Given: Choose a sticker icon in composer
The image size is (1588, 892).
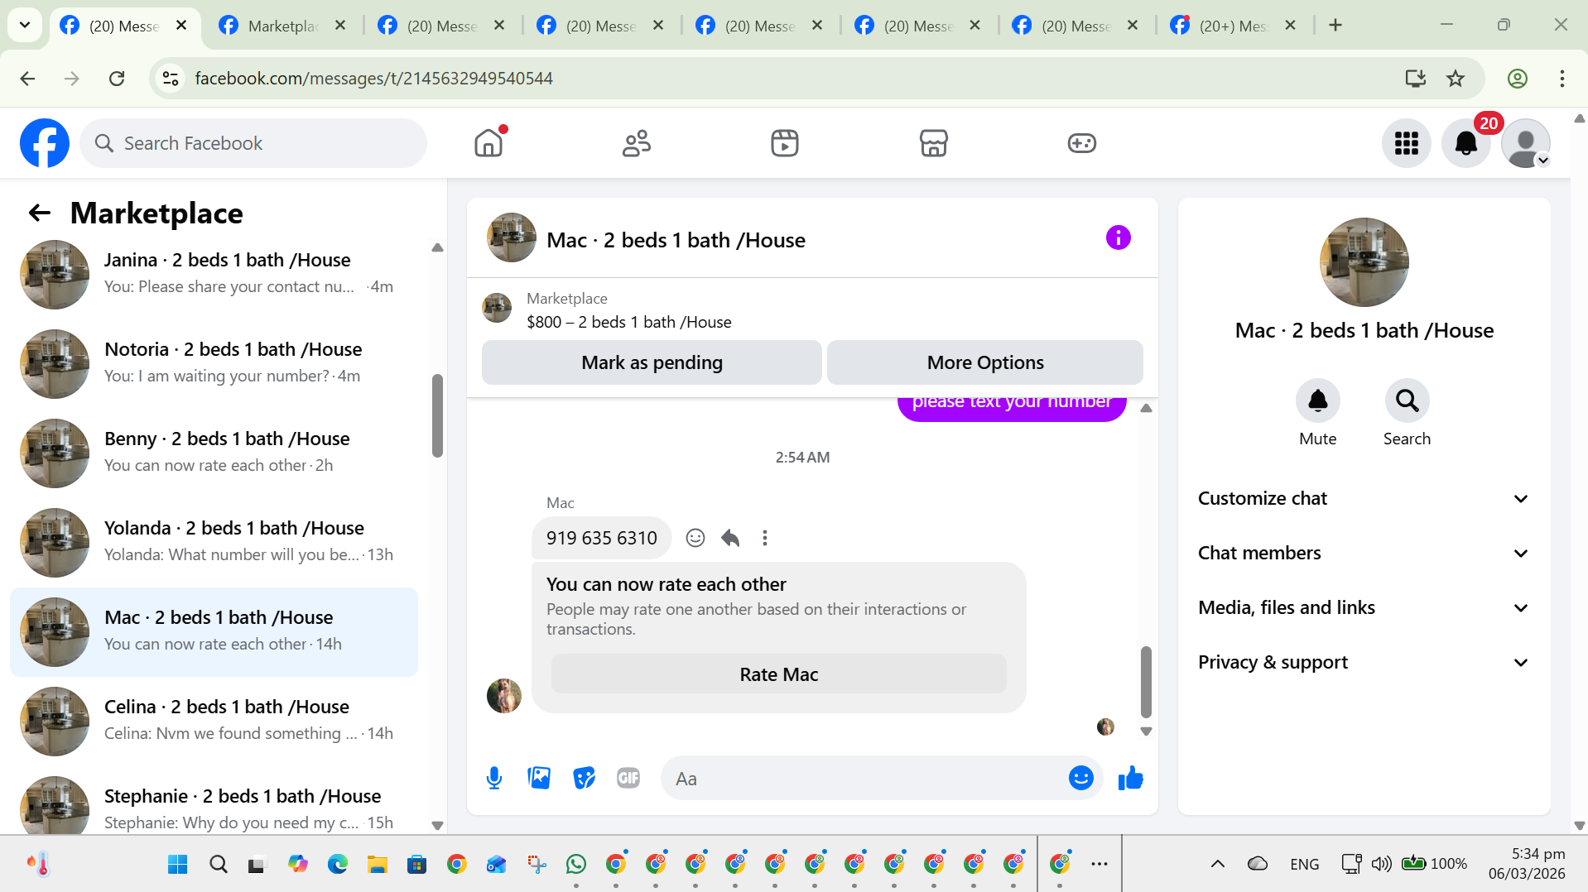Looking at the screenshot, I should [x=584, y=778].
